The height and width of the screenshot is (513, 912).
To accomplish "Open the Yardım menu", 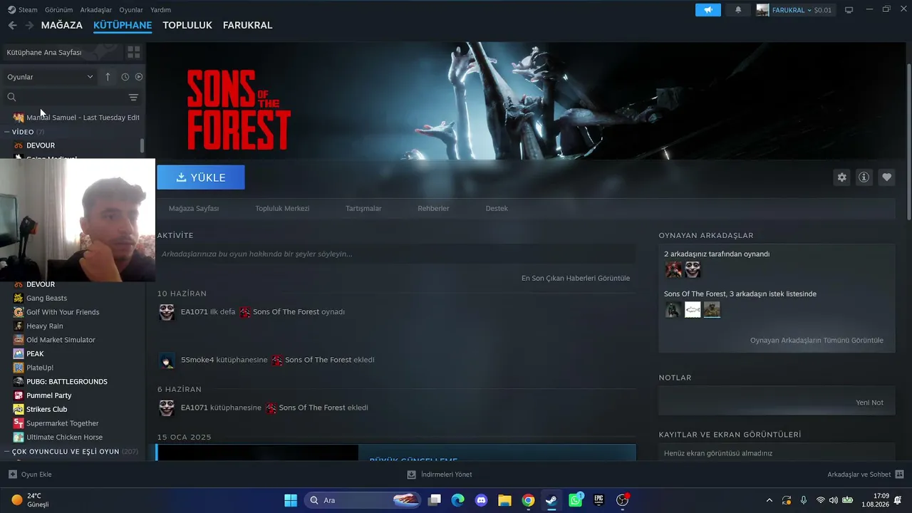I will point(160,10).
